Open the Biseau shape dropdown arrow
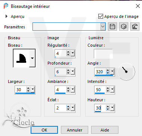142x136 pixels. 32,58
